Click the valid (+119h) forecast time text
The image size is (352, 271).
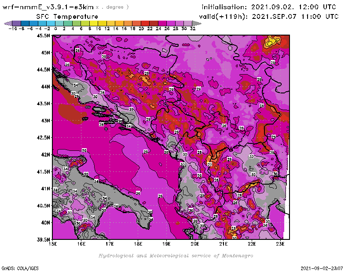(x=269, y=16)
